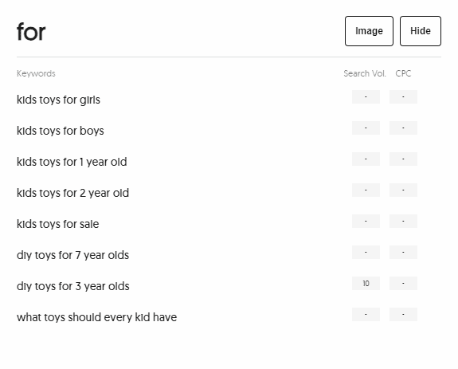The image size is (458, 369).
Task: Select keyword 'kids toys for boys'
Action: (61, 131)
